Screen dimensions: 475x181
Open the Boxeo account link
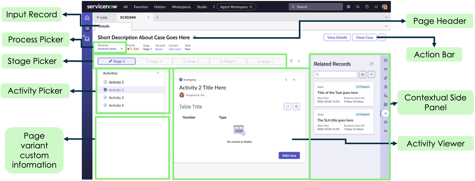[x=159, y=49]
